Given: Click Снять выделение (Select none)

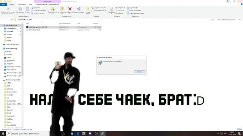Looking at the screenshot, I should [134, 11].
